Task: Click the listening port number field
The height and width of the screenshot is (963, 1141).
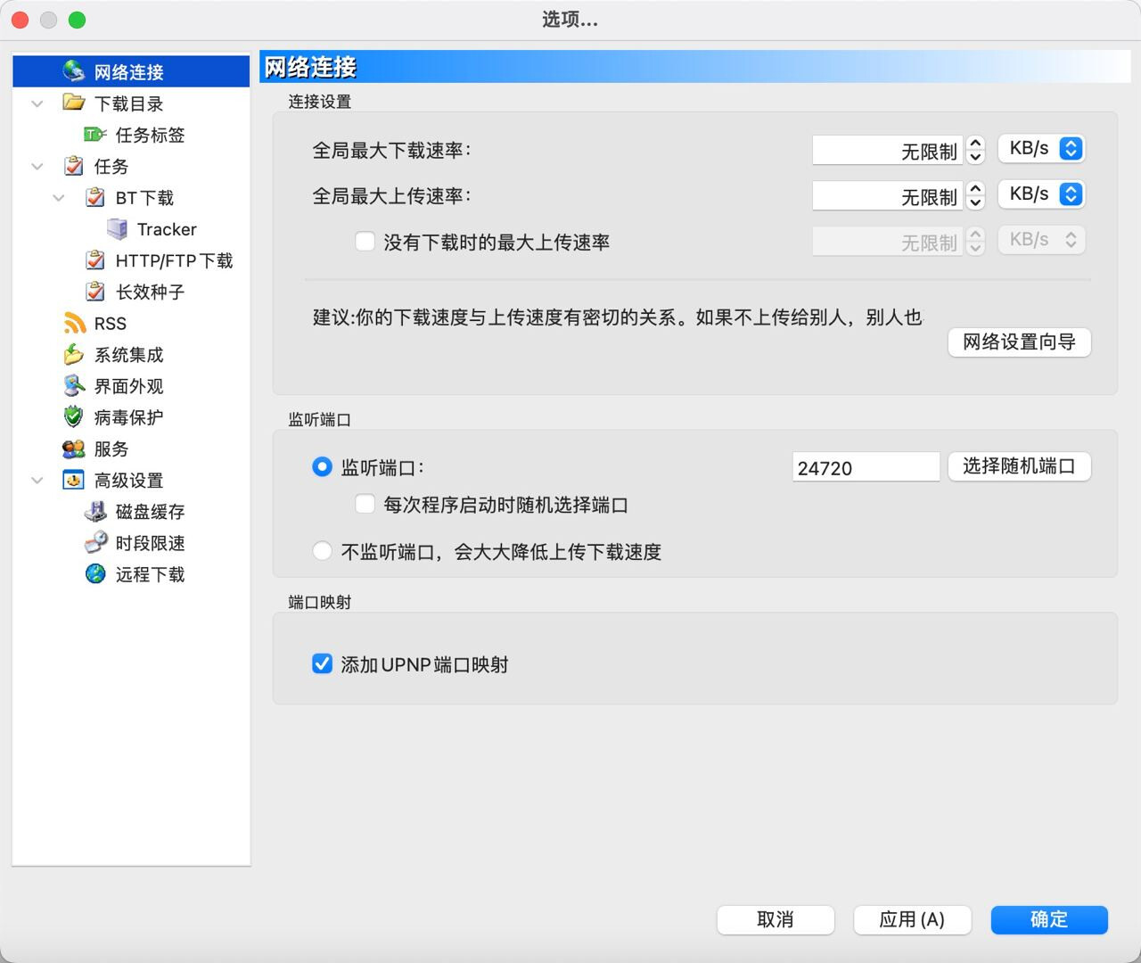Action: click(x=865, y=467)
